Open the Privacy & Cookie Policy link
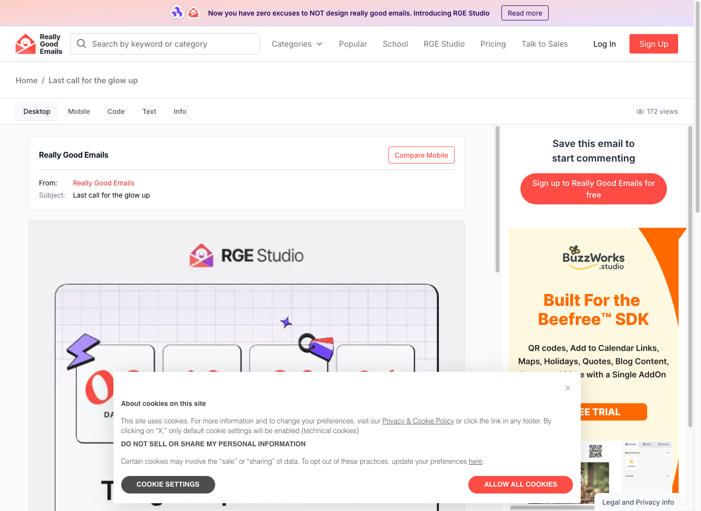Image resolution: width=701 pixels, height=511 pixels. [x=418, y=421]
